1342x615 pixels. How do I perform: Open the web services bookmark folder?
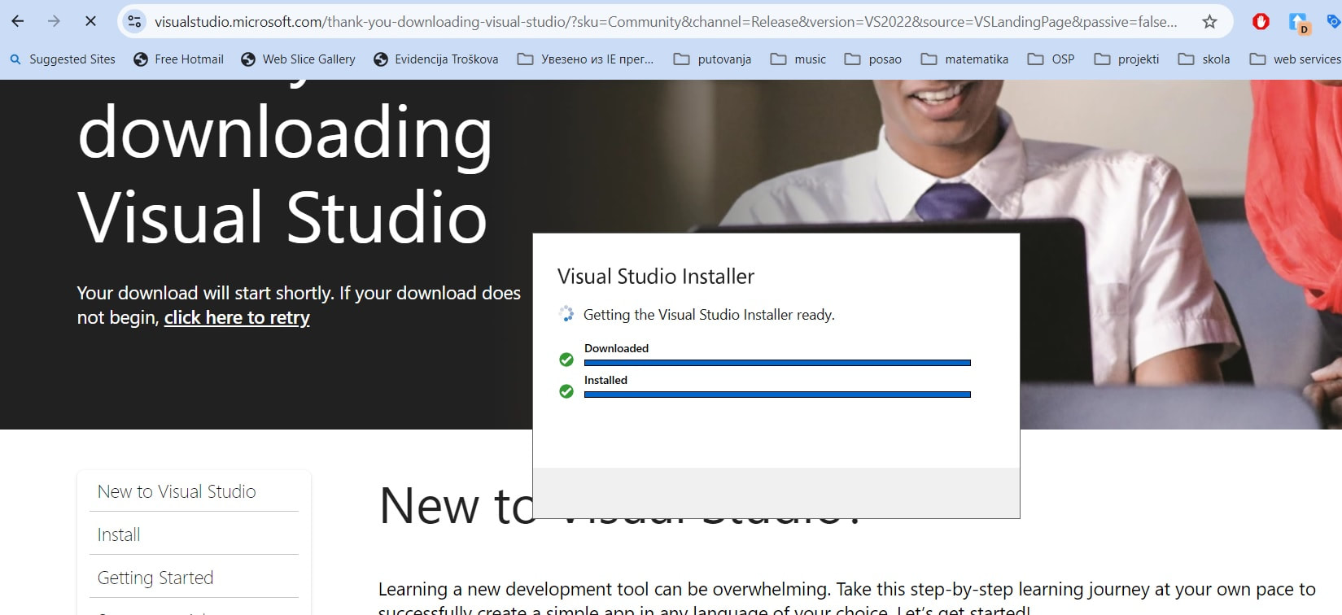point(1296,59)
